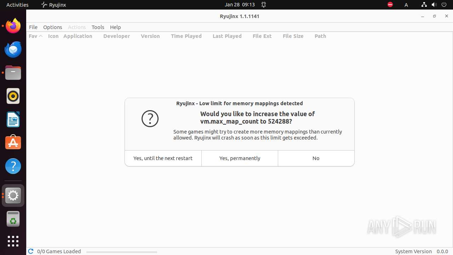Viewport: 453px width, 255px height.
Task: Sort by the File Ext column
Action: 262,36
